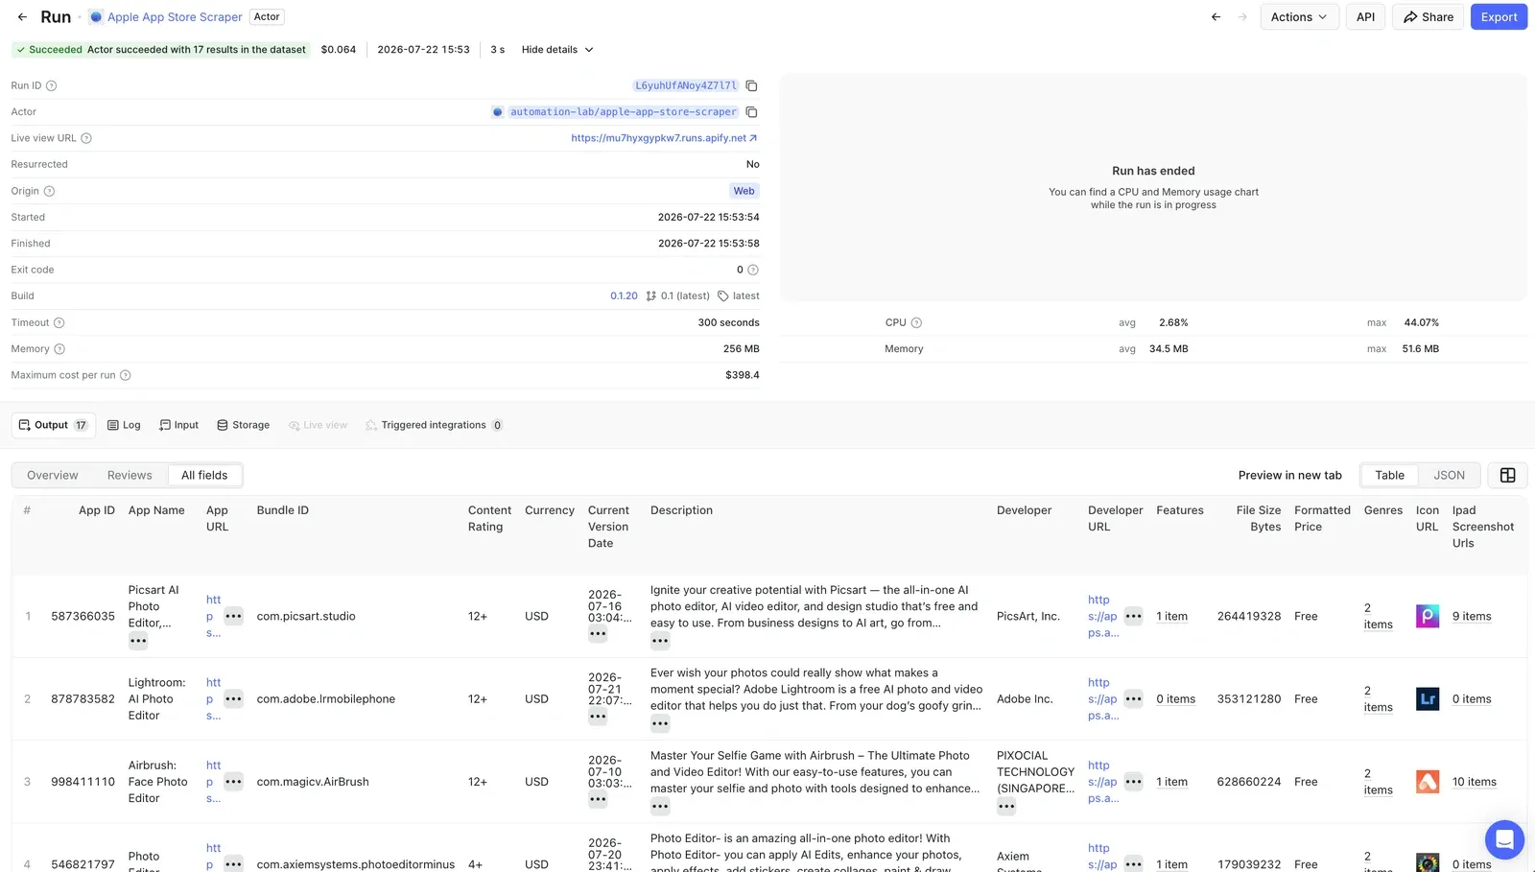Open the column layout settings icon
The width and height of the screenshot is (1535, 872).
(1507, 475)
